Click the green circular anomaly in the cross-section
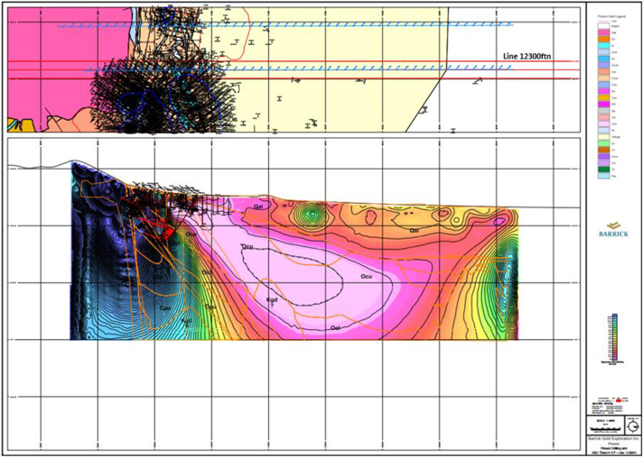643x458 pixels. tap(312, 215)
